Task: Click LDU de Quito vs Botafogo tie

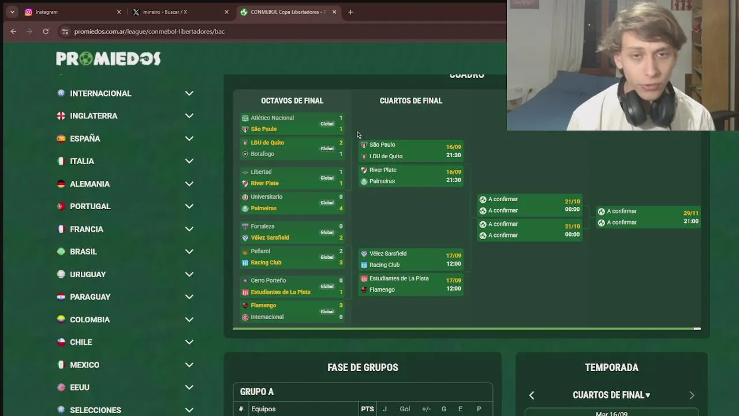Action: pyautogui.click(x=292, y=148)
